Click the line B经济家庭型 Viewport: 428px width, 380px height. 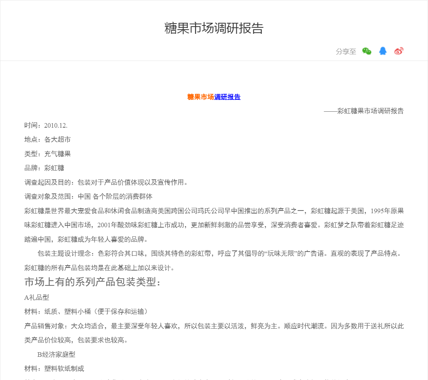(x=56, y=355)
